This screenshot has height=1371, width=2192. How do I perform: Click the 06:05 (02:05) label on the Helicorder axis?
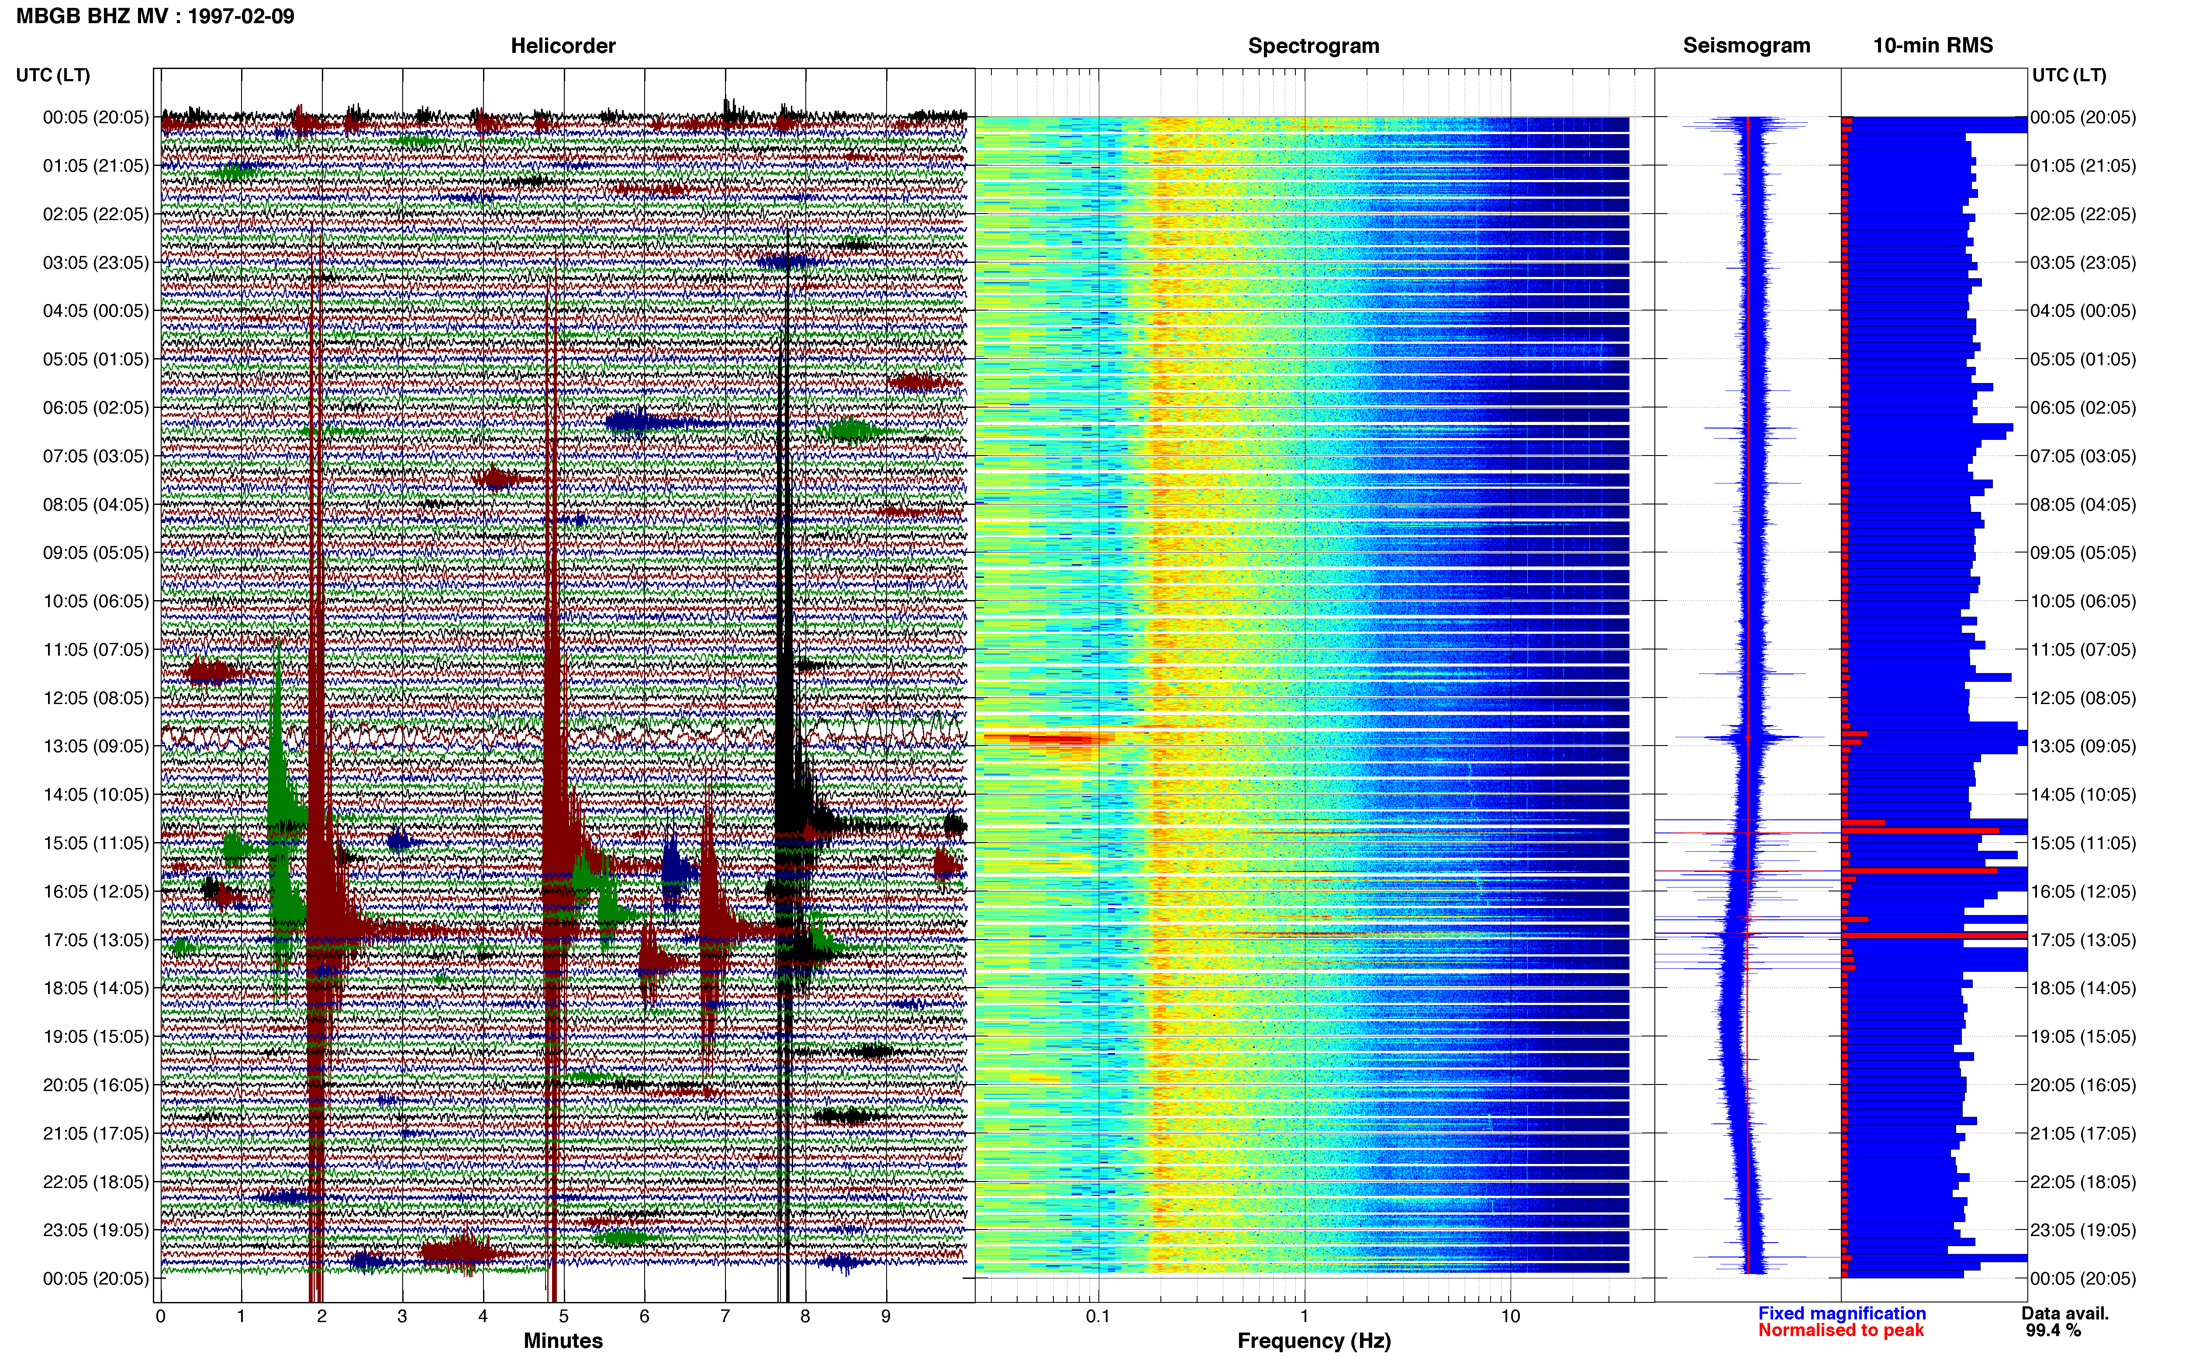[x=95, y=408]
